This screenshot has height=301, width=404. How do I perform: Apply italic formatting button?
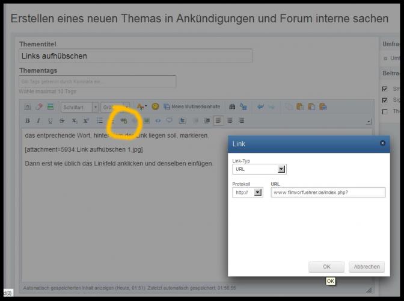(39, 121)
